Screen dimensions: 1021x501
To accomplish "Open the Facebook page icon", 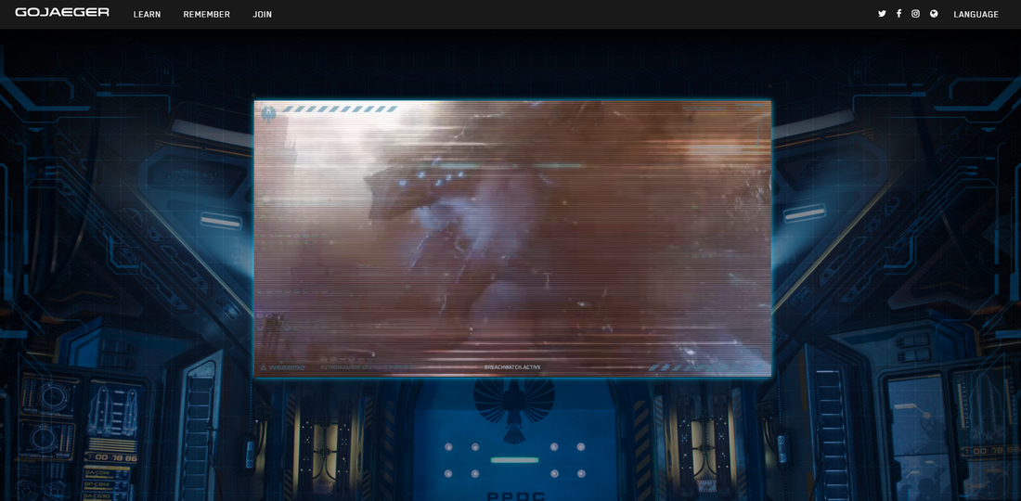I will [x=898, y=14].
